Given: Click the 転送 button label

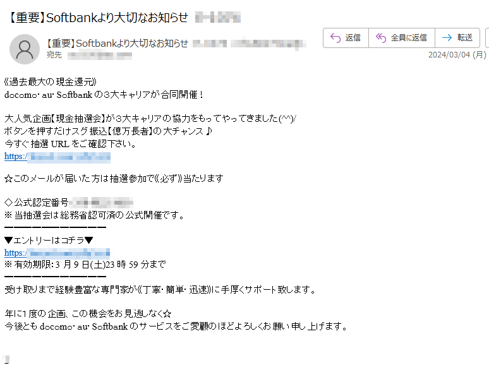Looking at the screenshot, I should [x=465, y=38].
